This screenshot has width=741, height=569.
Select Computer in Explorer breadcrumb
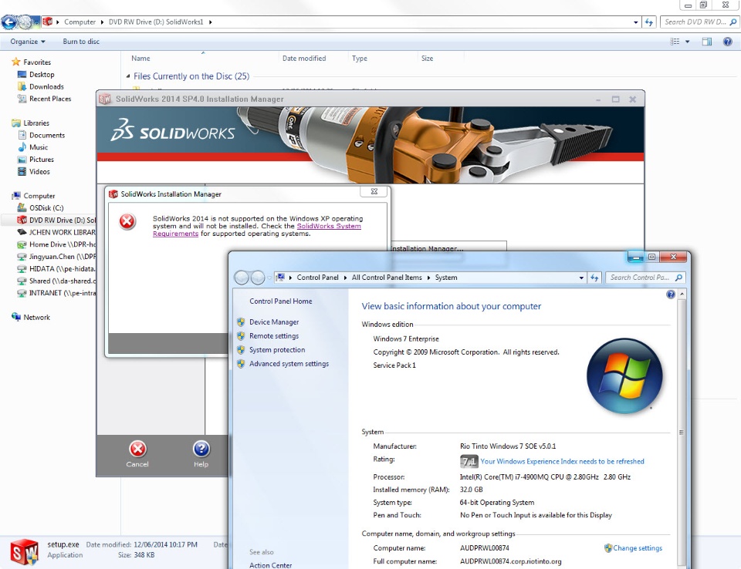[80, 22]
